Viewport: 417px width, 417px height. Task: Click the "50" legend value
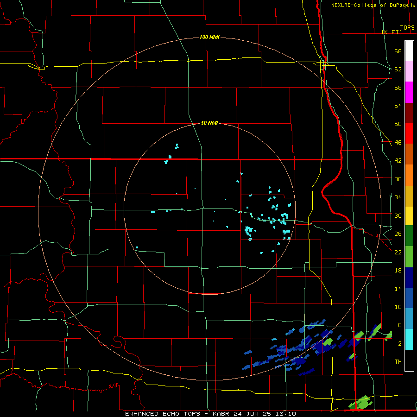click(398, 124)
